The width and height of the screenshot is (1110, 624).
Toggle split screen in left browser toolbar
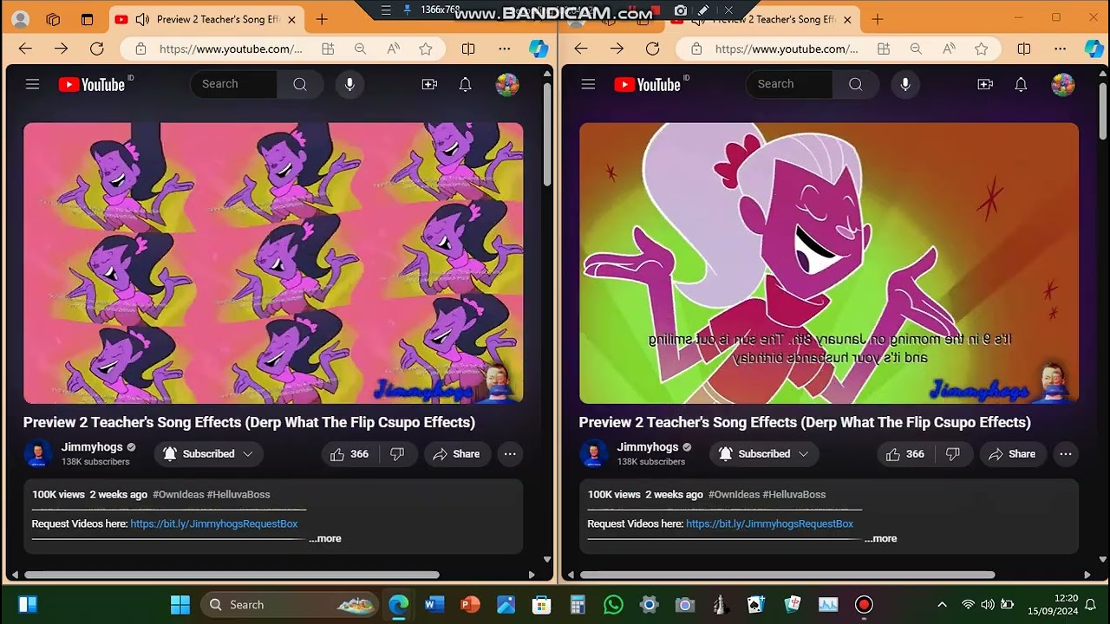pos(468,49)
